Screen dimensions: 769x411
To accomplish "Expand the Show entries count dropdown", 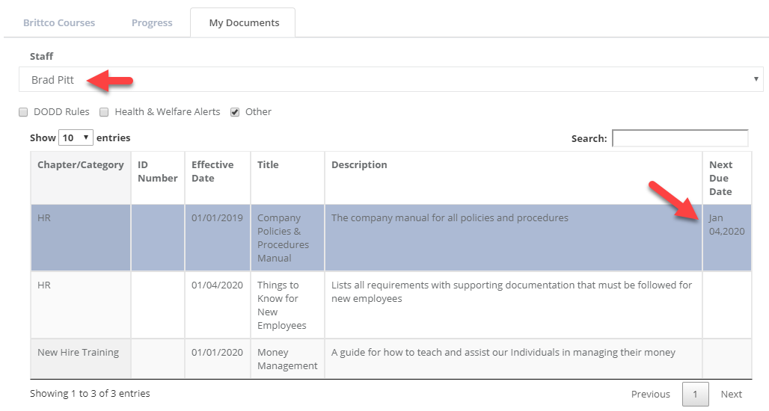I will tap(76, 137).
